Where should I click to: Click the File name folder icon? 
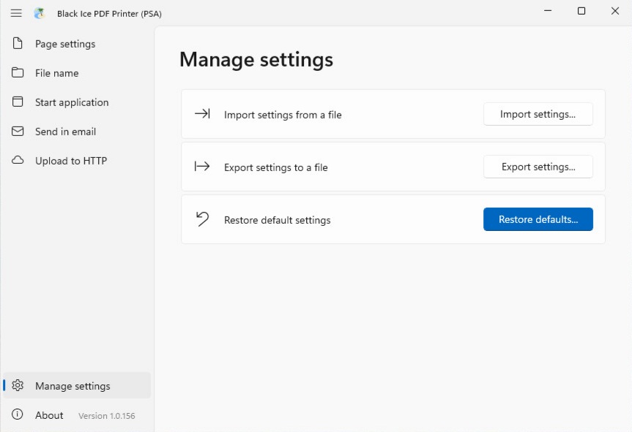[18, 72]
